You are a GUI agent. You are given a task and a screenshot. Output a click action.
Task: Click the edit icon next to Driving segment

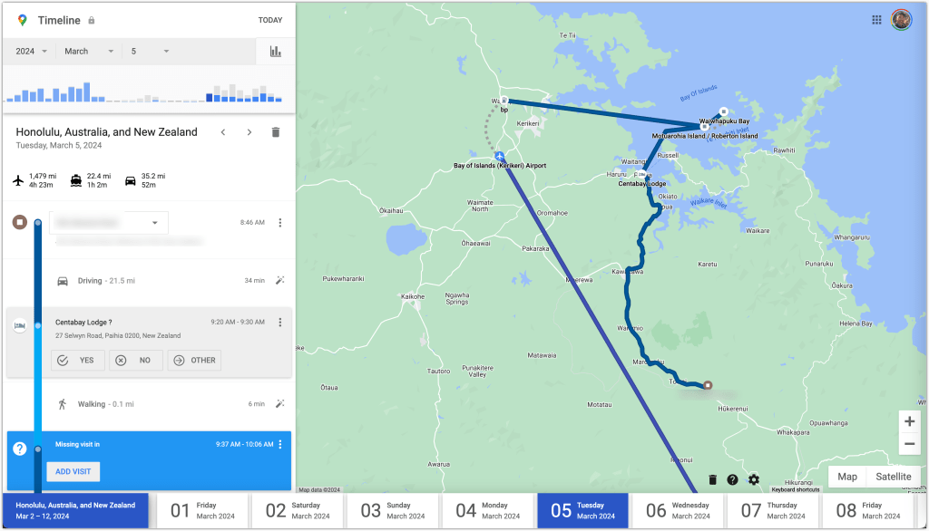tap(280, 281)
